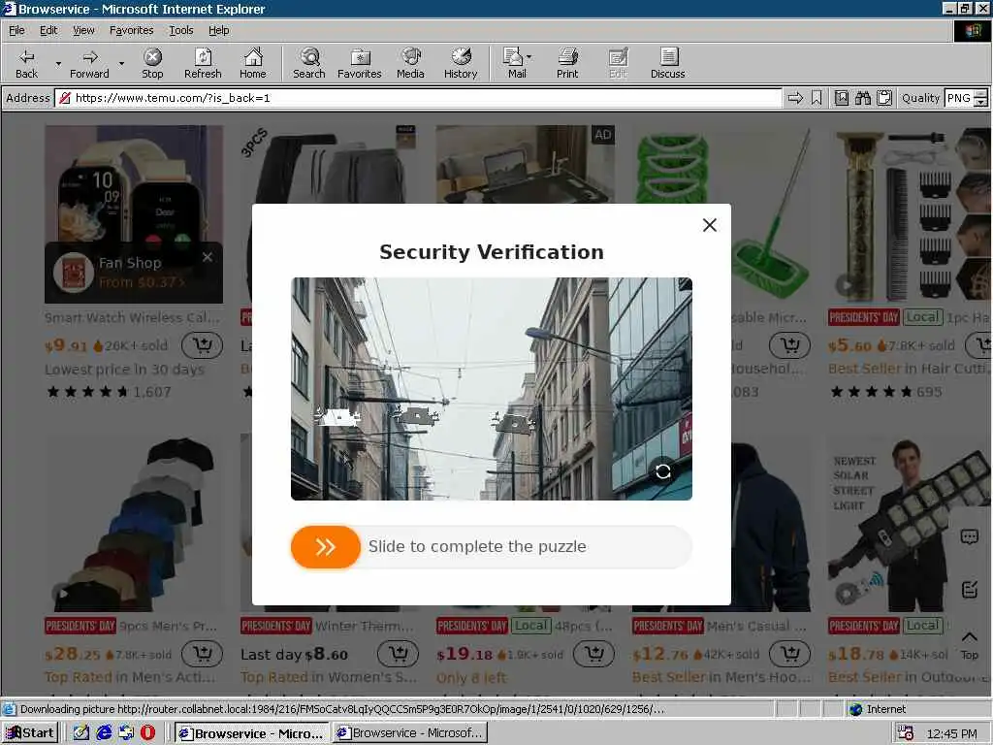
Task: Open the Tools menu
Action: click(180, 30)
